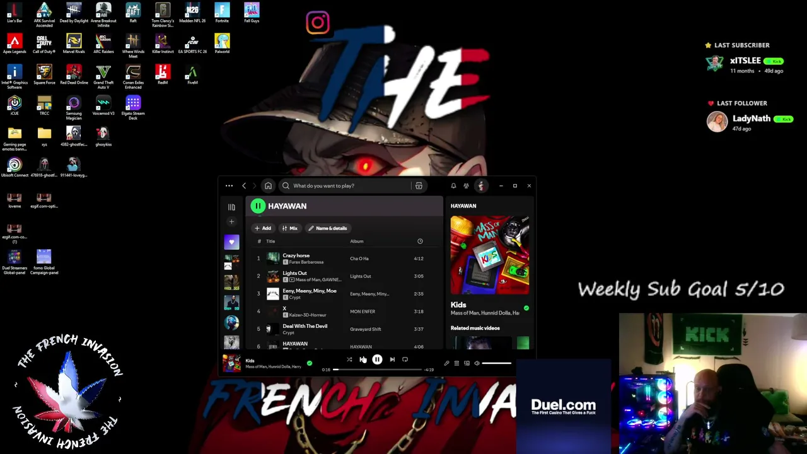Open Connect to a device icon
Image resolution: width=807 pixels, height=454 pixels.
click(x=467, y=363)
